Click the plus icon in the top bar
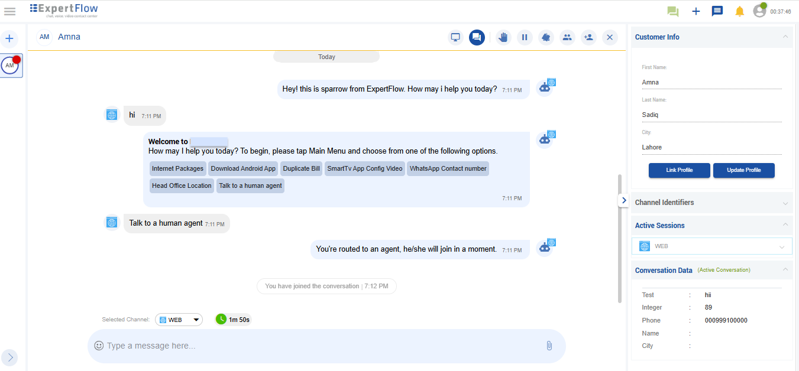Screen dimensions: 799x371 [696, 11]
